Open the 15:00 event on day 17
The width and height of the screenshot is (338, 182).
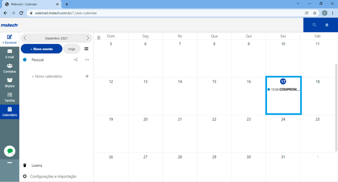[284, 89]
